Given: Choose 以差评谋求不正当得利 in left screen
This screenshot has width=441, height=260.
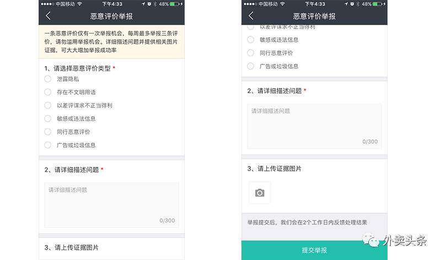Looking at the screenshot, I should 48,105.
